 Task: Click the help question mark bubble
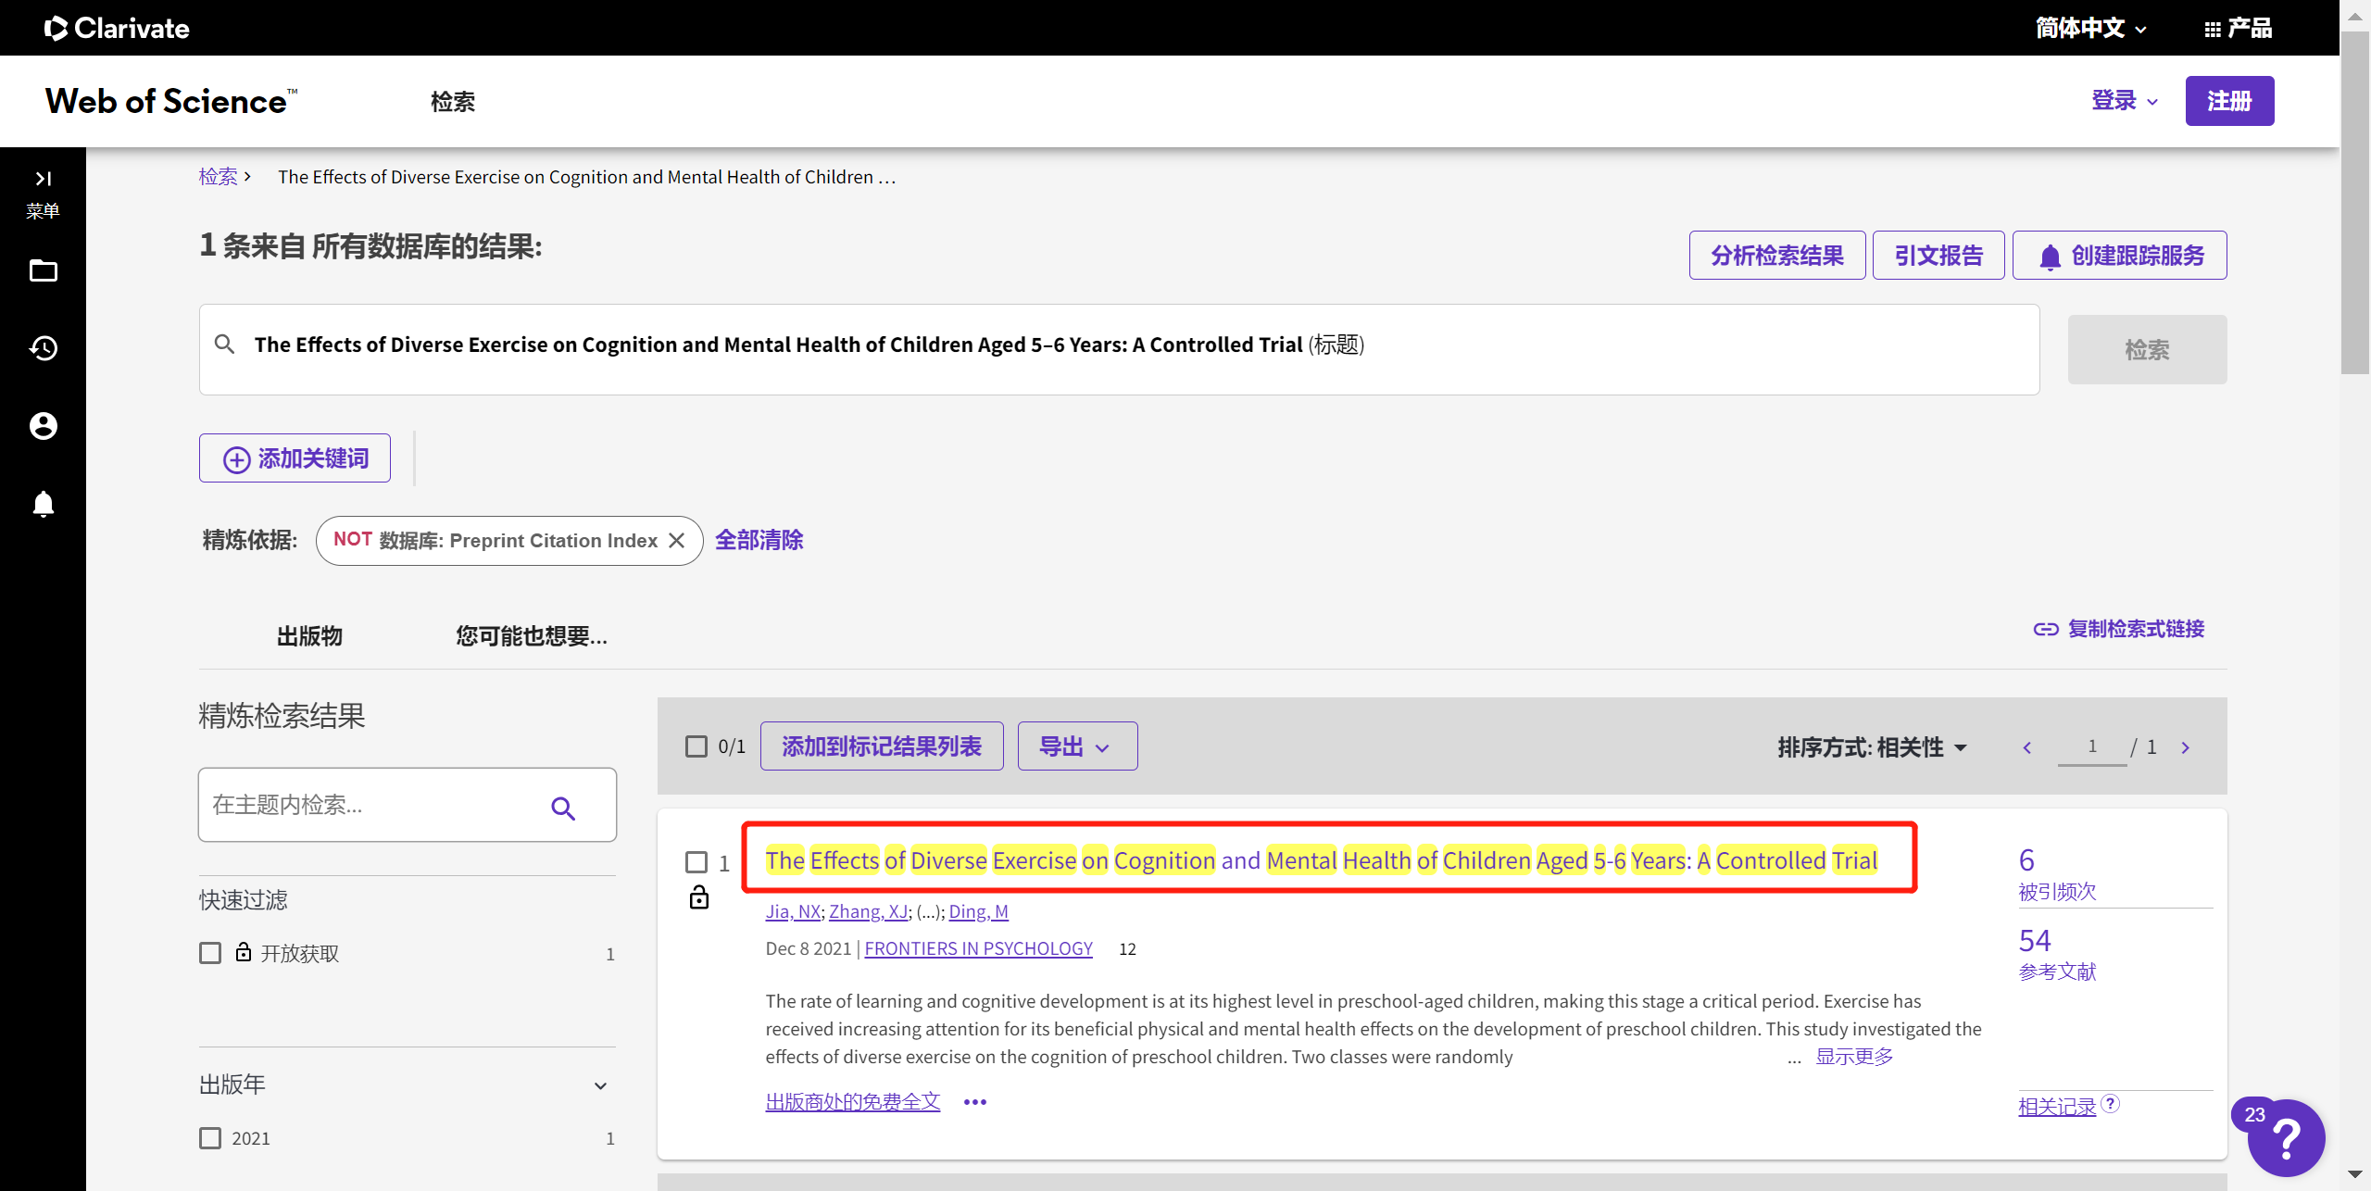click(2287, 1137)
